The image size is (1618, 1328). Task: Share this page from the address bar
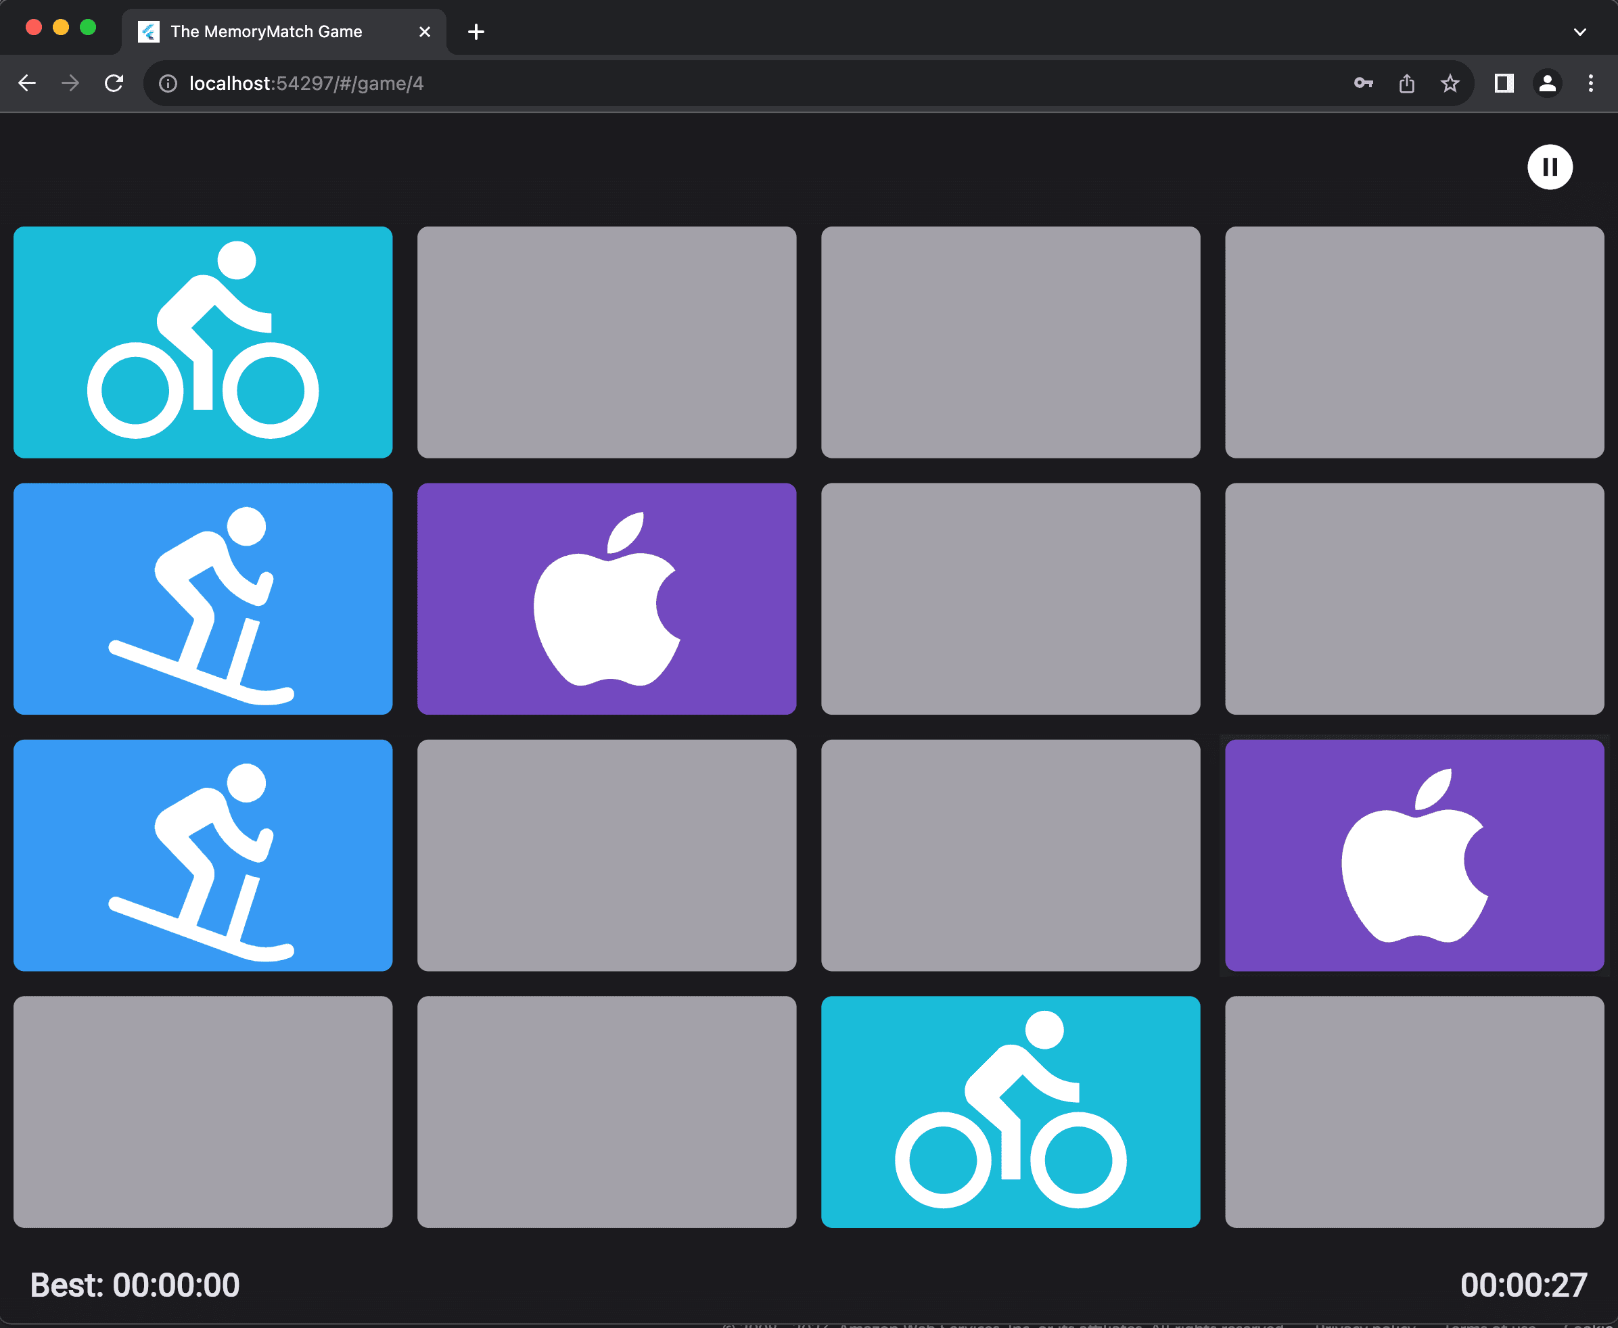point(1407,83)
